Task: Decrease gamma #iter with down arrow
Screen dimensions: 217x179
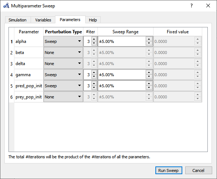Action: tap(94, 77)
